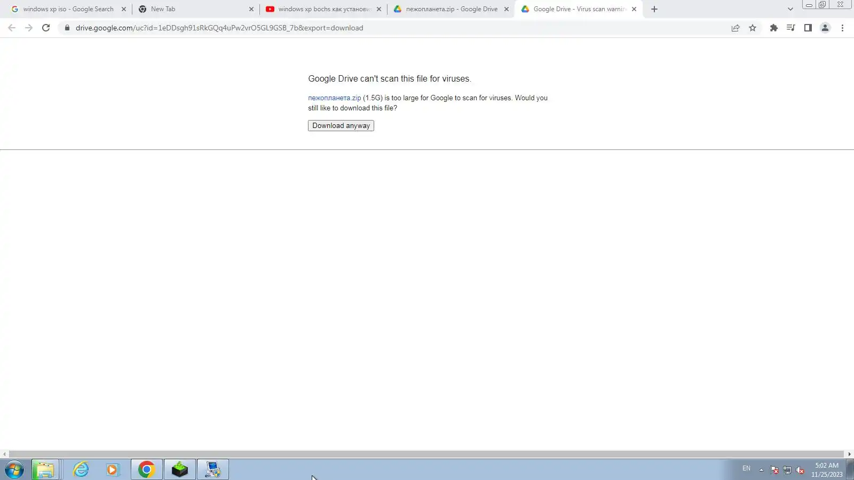Open the network status tray icon
This screenshot has height=480, width=854.
point(787,470)
